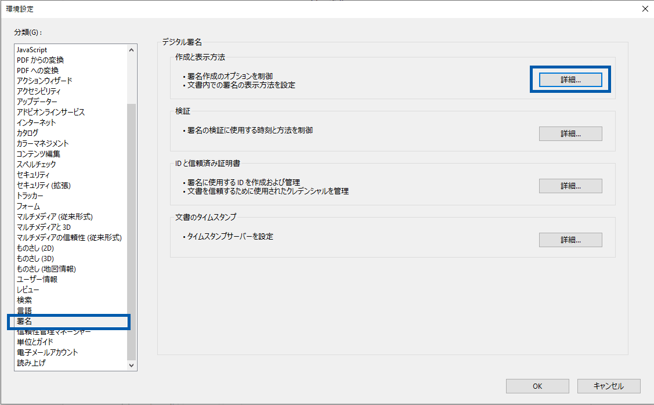
Task: Open 詳細 for IDと信頼済み証明書 section
Action: click(x=570, y=186)
